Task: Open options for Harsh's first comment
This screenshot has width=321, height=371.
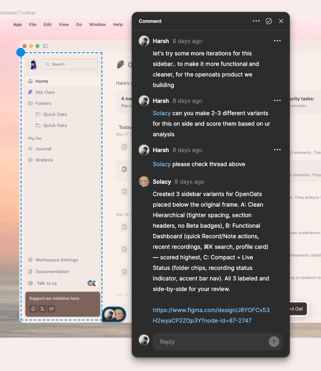Action: click(x=277, y=41)
